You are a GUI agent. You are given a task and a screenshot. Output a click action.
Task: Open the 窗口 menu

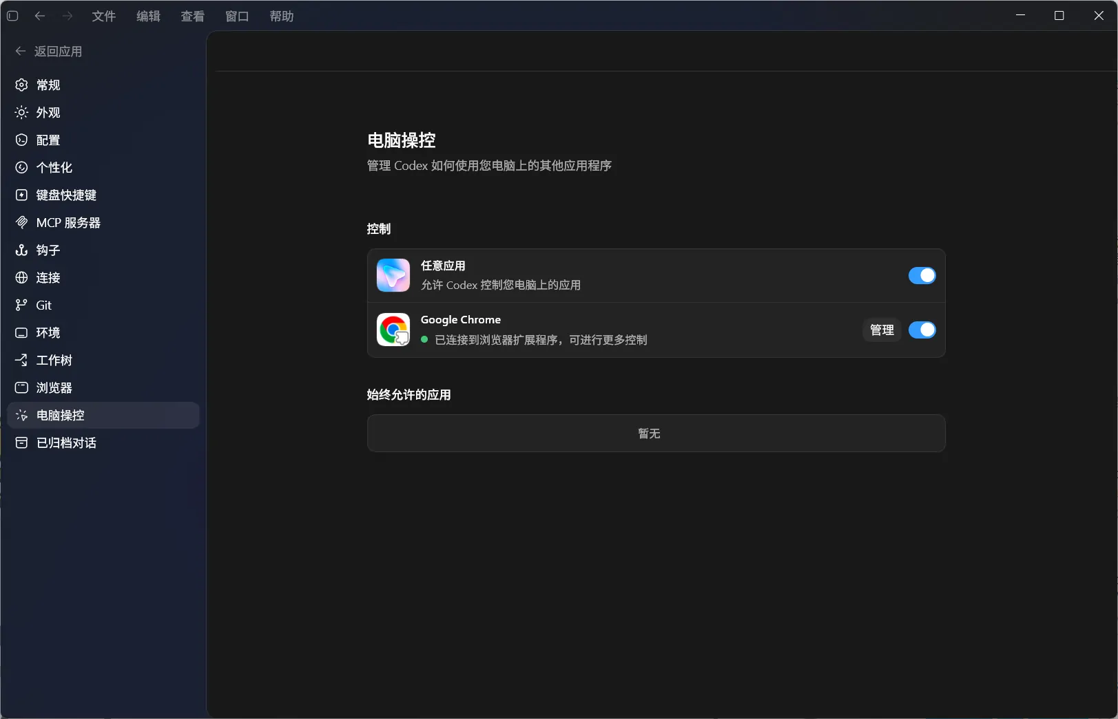[237, 16]
